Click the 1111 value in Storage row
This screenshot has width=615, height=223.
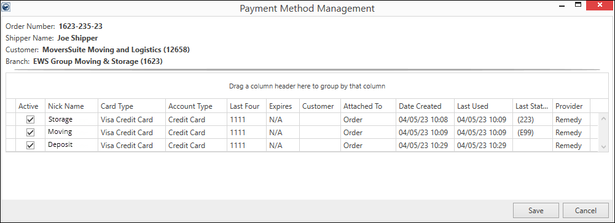point(238,120)
